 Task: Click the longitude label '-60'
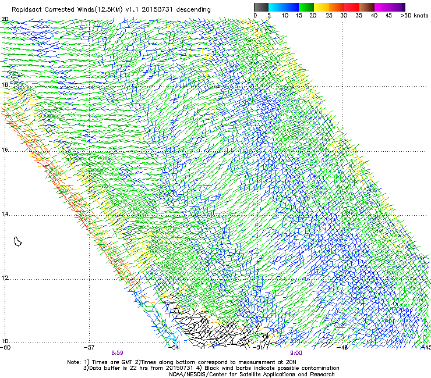[5, 348]
